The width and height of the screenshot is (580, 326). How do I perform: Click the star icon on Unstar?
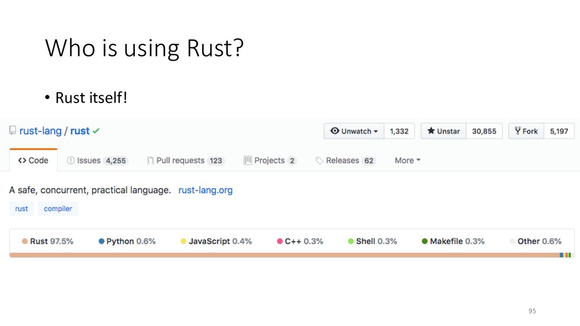[x=431, y=131]
